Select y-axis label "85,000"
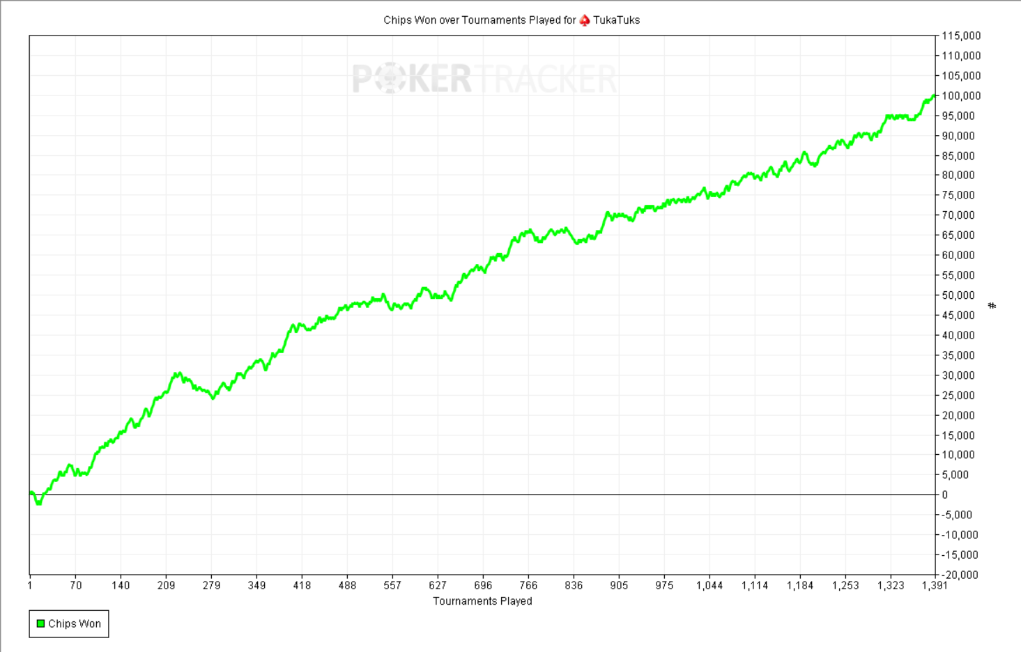This screenshot has height=652, width=1021. [x=958, y=155]
